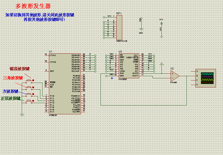
Task: Click the RST pin label on U1
Action: (52, 71)
